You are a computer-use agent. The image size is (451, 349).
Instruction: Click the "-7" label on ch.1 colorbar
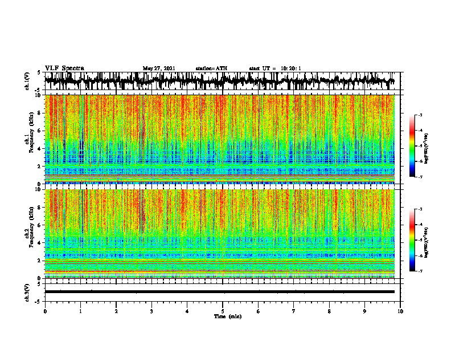(420, 177)
